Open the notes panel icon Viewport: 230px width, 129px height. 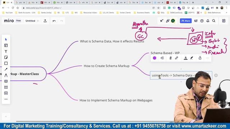(x=224, y=21)
